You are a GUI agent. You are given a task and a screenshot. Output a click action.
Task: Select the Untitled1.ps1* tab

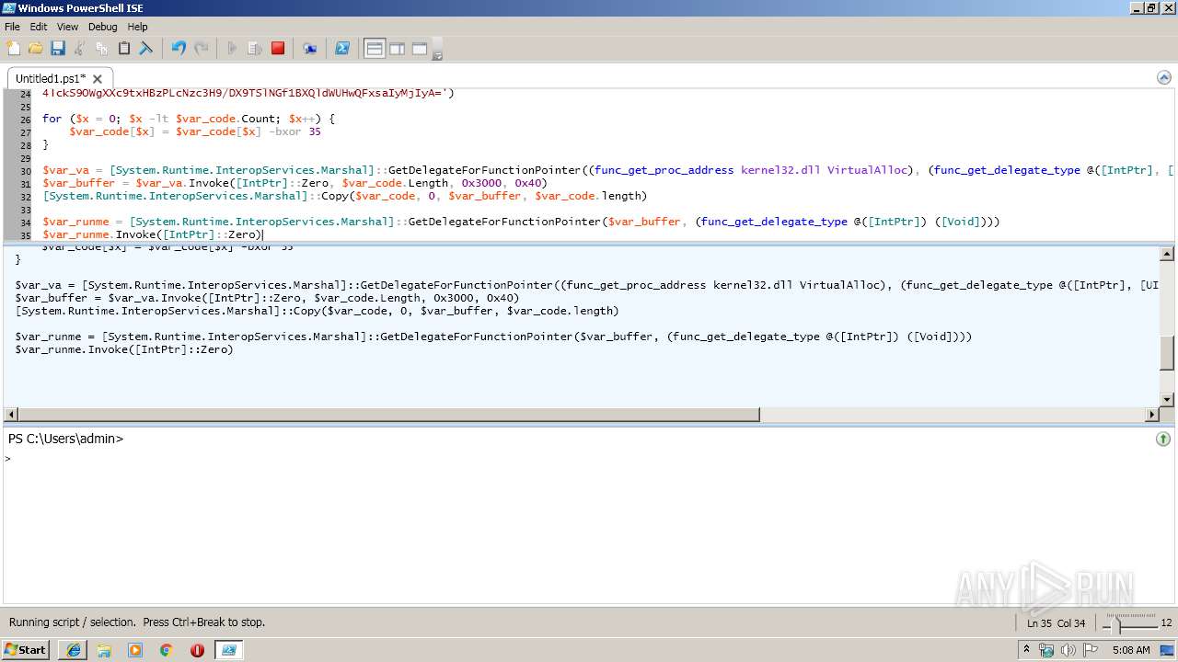pos(51,79)
